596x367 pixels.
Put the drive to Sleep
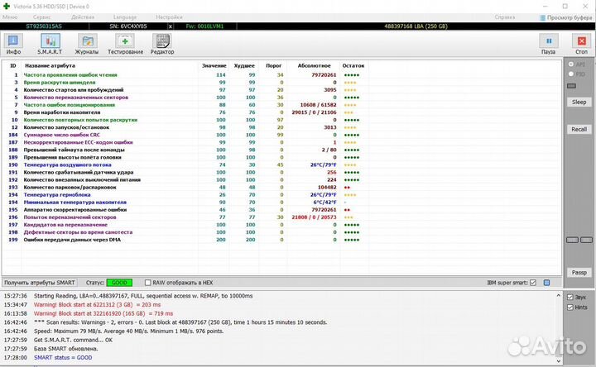point(579,102)
